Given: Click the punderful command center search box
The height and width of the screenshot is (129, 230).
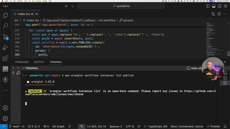Looking at the screenshot, I should (121, 6).
